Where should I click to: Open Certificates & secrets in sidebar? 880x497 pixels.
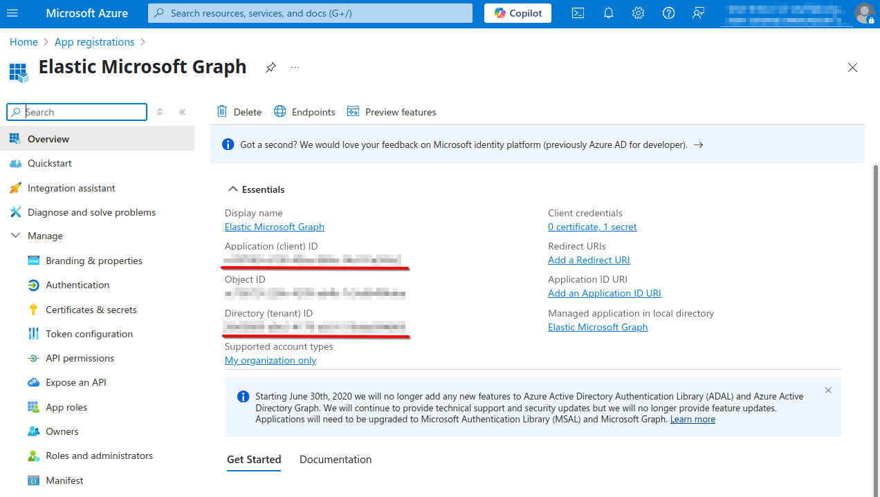point(91,310)
